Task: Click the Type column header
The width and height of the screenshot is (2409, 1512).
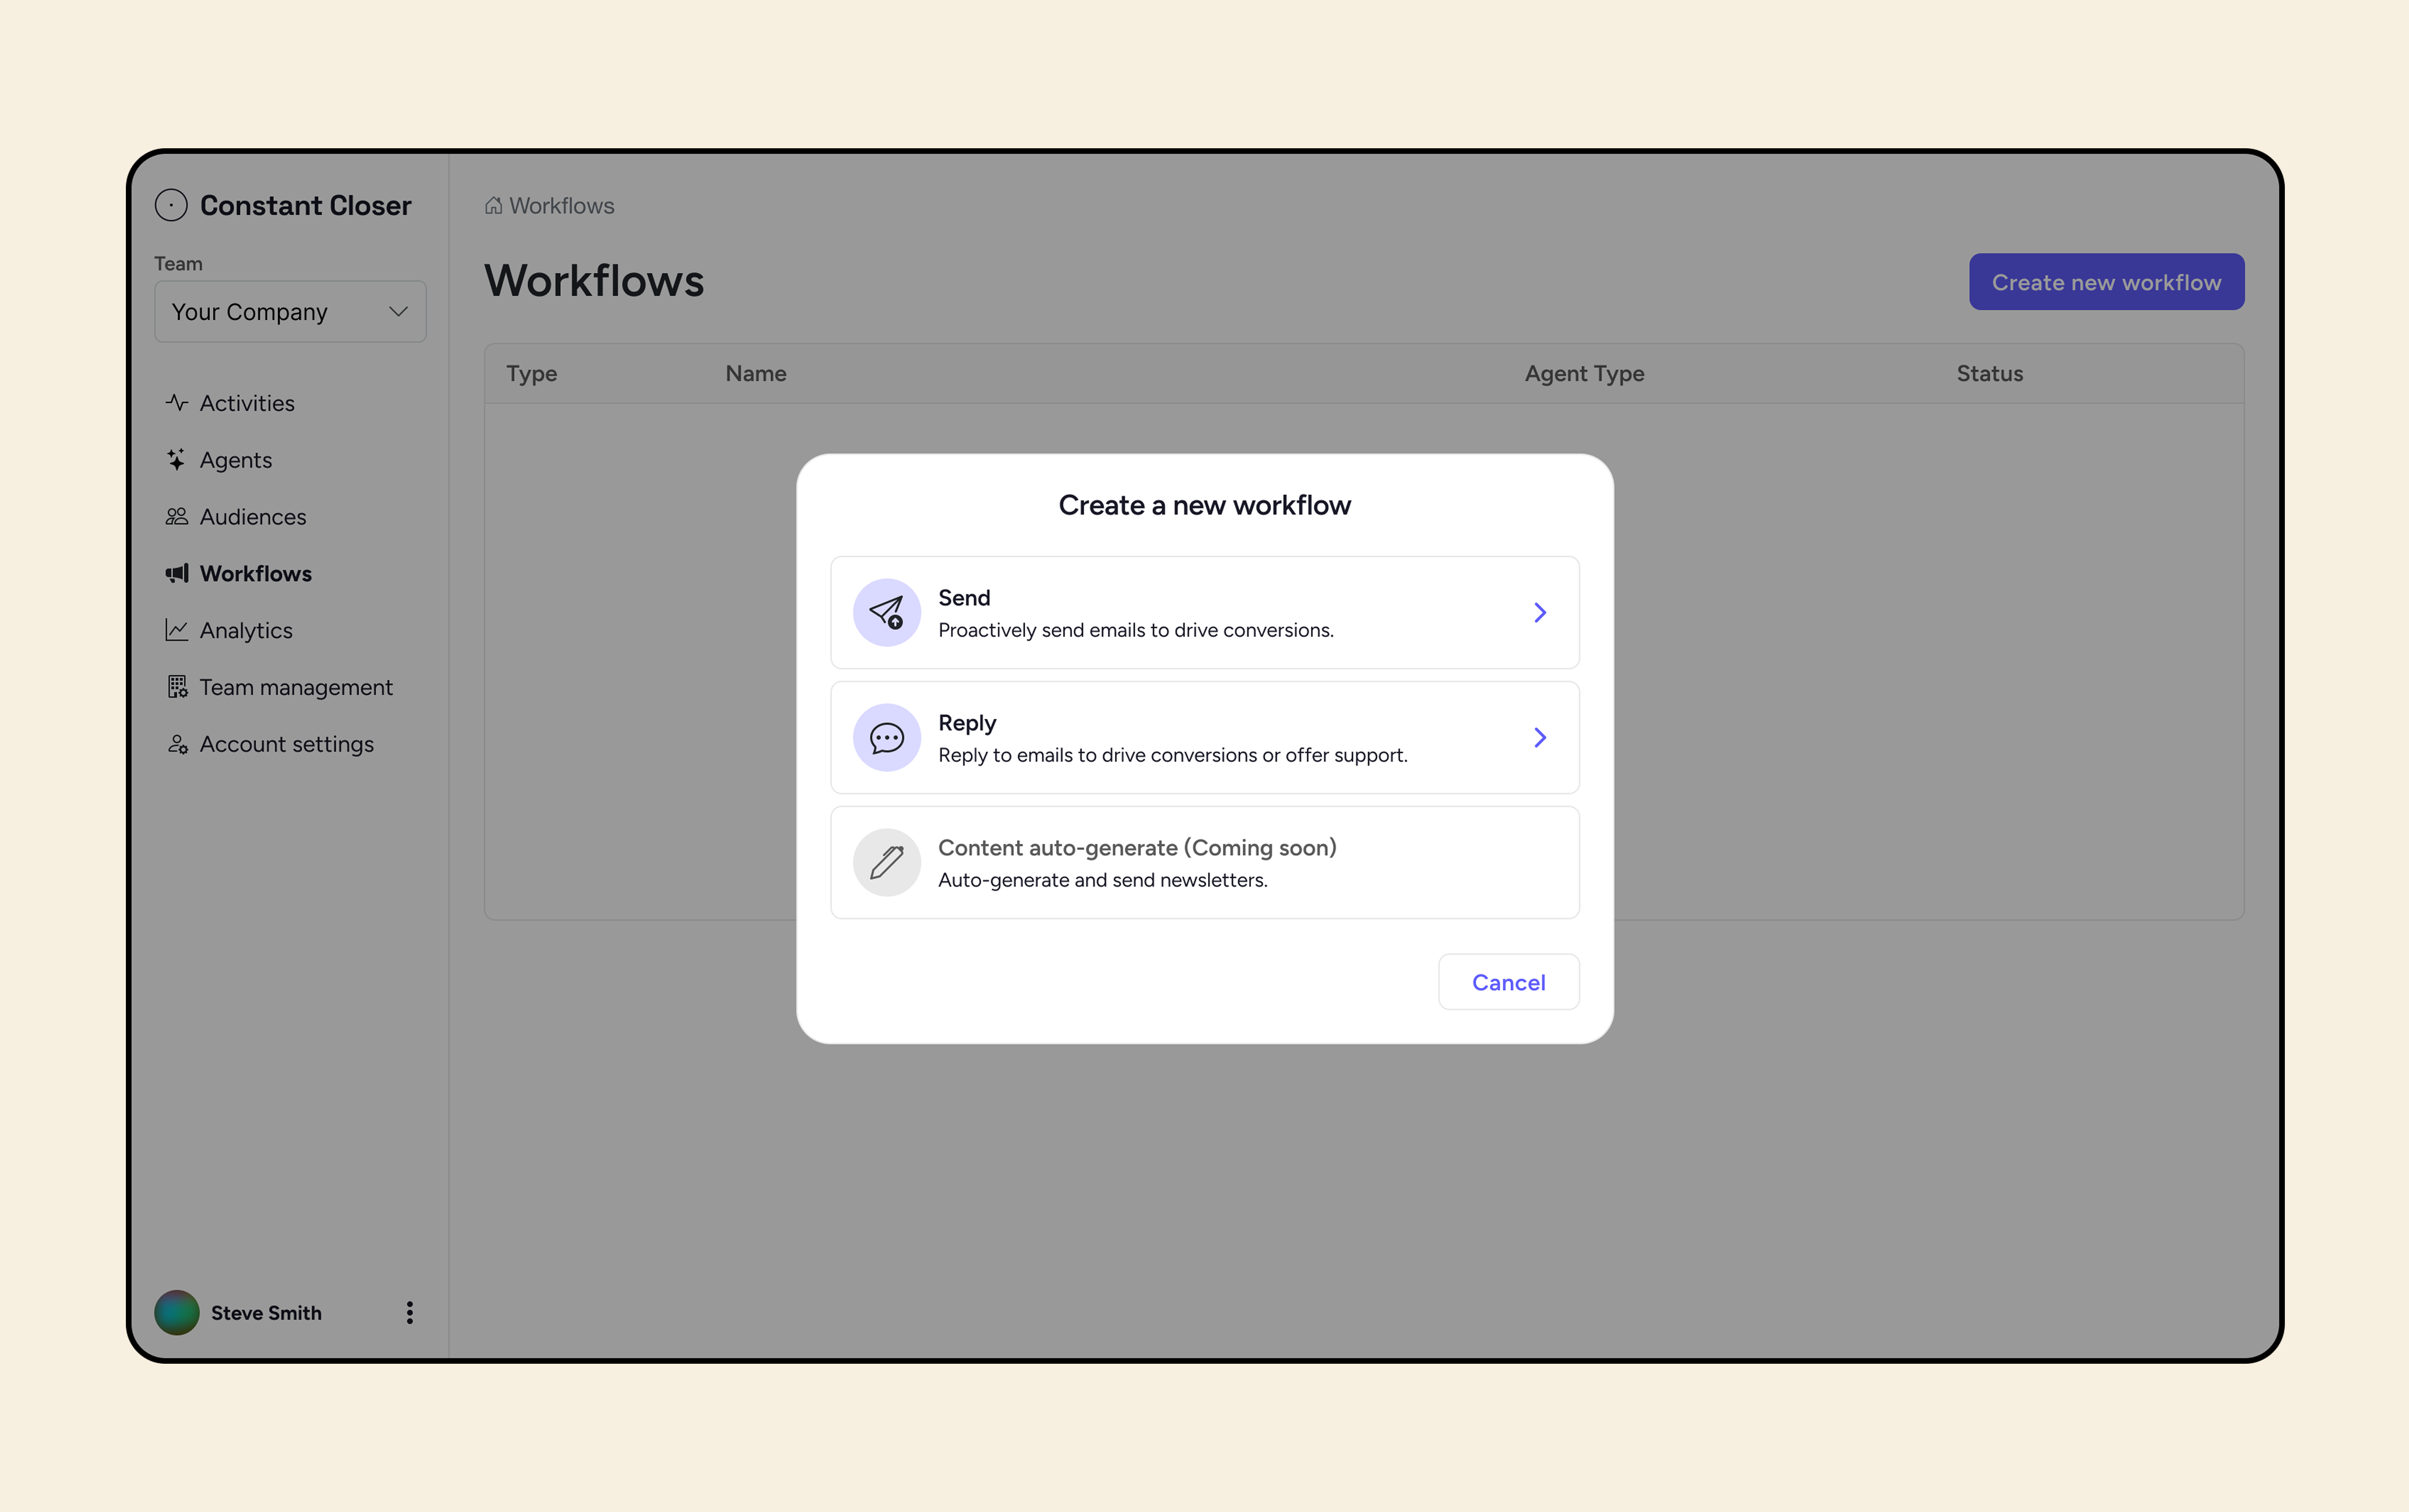Action: pos(532,374)
